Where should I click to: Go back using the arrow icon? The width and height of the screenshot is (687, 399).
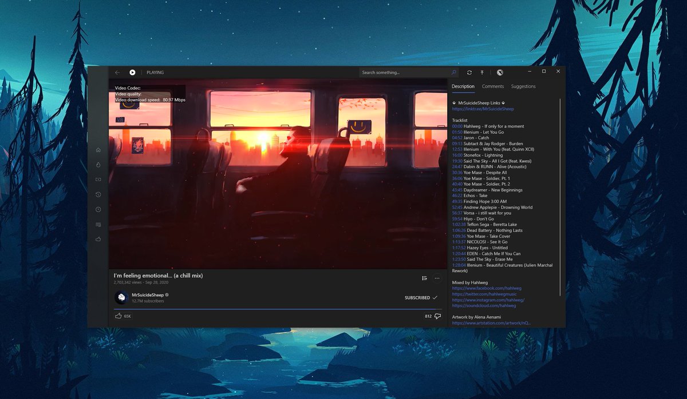(x=117, y=73)
